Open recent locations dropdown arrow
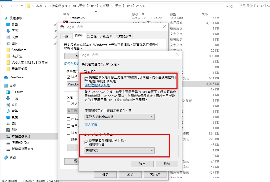The image size is (270, 182). (x=17, y=6)
